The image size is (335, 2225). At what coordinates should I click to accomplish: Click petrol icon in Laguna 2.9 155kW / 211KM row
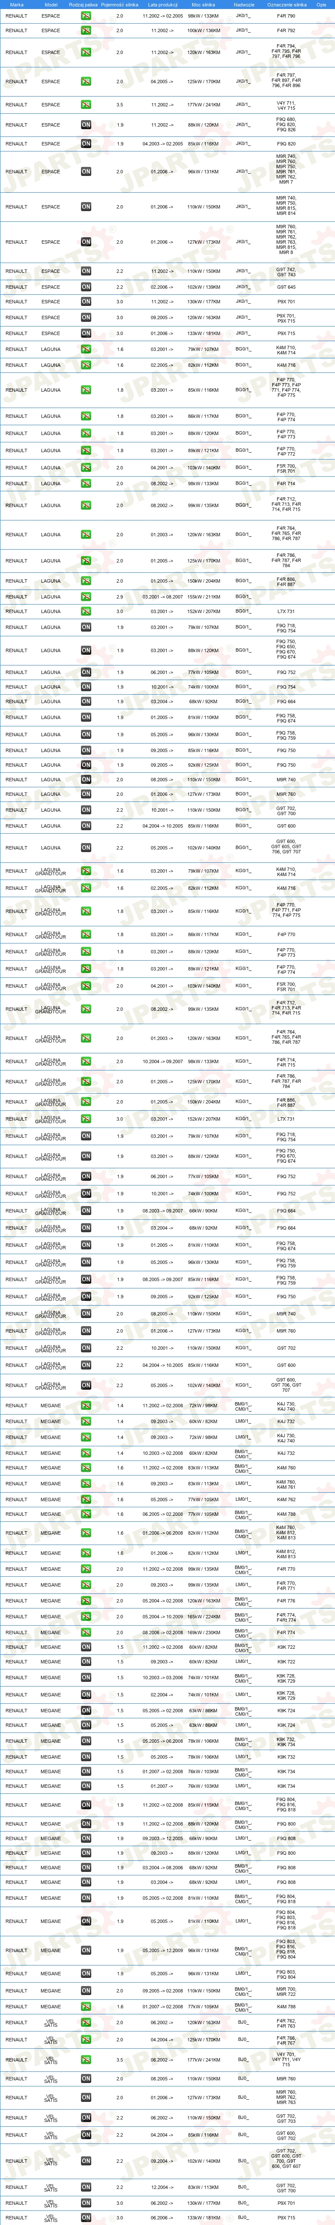86,596
